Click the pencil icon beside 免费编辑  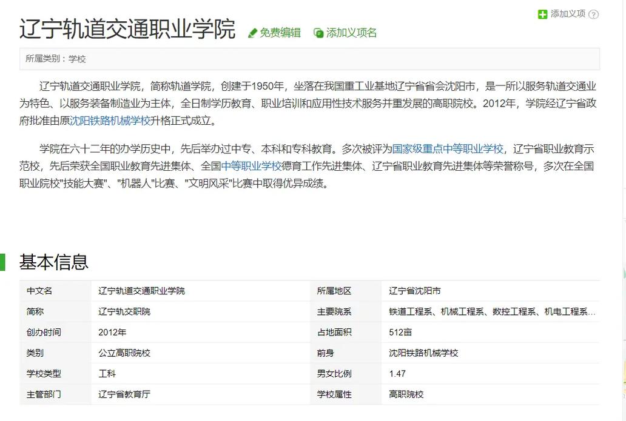tap(252, 33)
